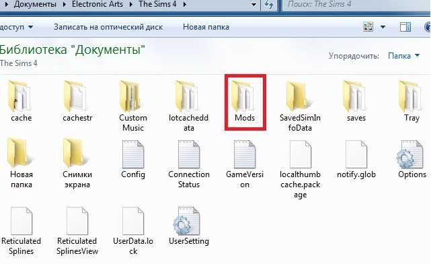Open the saves folder

[356, 101]
